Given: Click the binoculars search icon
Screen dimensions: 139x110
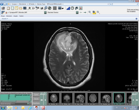Looking at the screenshot, I should tap(76, 8).
